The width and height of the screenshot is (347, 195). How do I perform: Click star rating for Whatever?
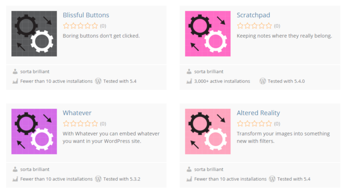81,124
